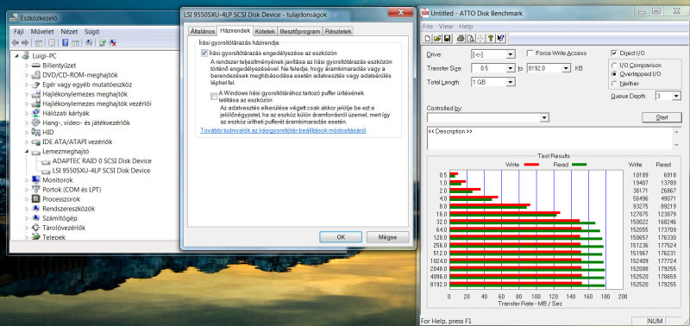Open the File menu in ATTO Disk Benchmark
This screenshot has width=690, height=326.
[428, 27]
